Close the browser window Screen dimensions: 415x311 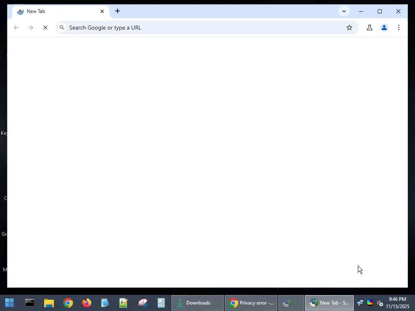398,11
